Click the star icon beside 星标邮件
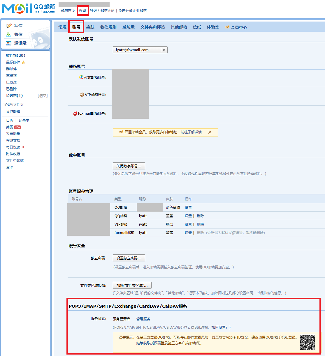This screenshot has width=325, height=356. (x=23, y=62)
